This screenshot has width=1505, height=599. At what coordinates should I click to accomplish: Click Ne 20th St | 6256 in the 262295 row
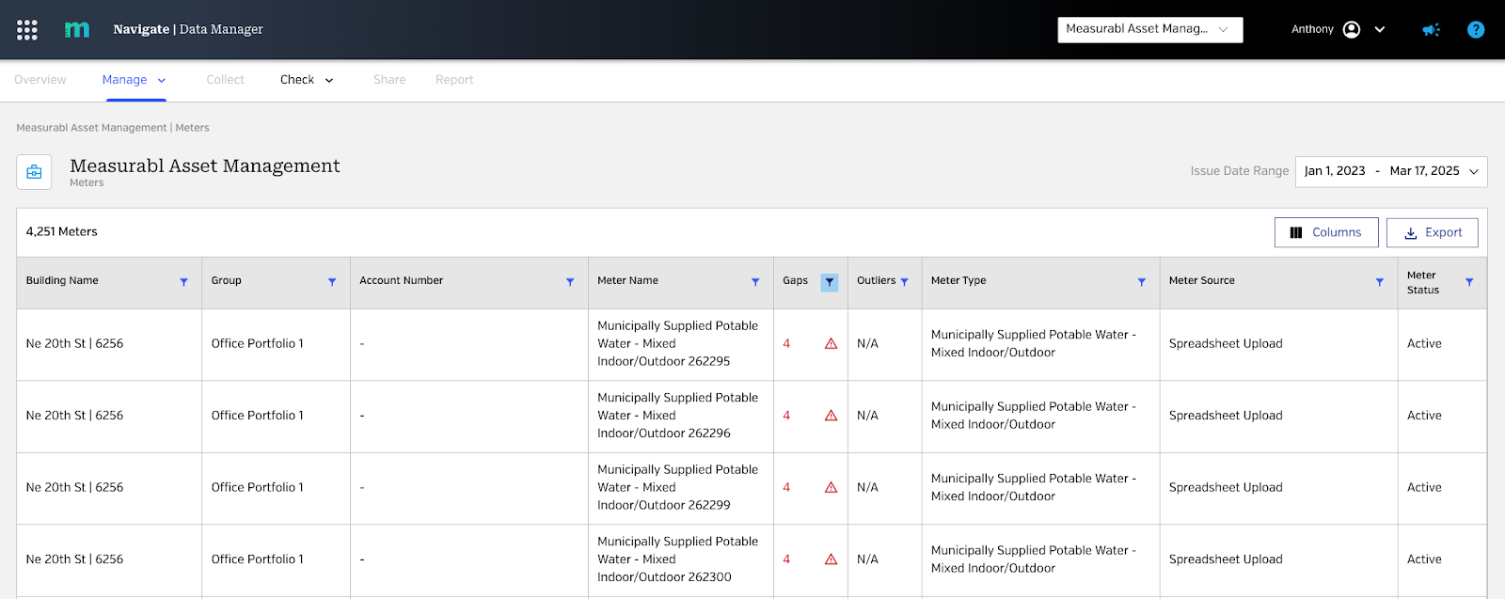click(74, 344)
